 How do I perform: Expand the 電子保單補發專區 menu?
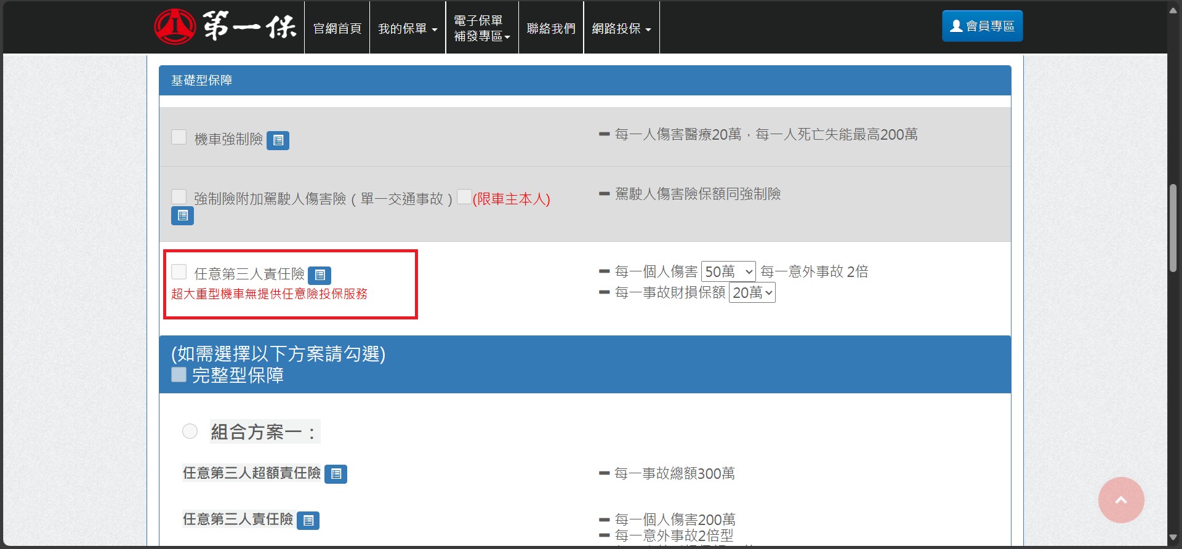(482, 28)
